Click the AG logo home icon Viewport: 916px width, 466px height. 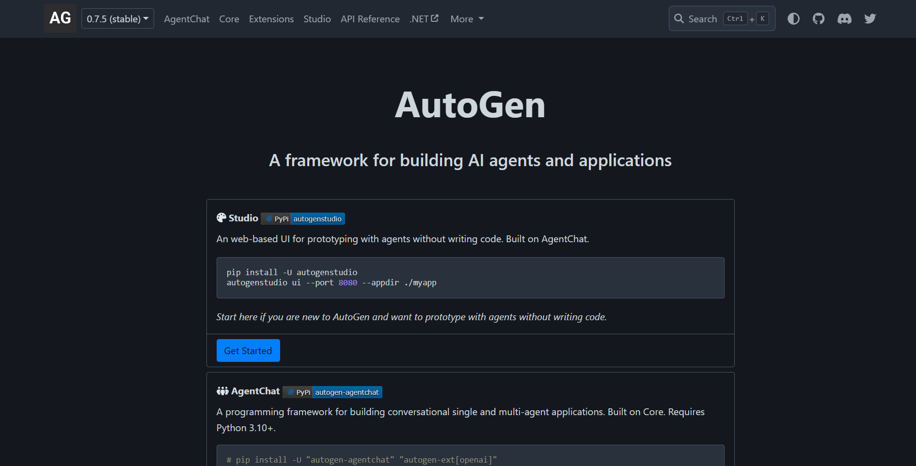[x=60, y=18]
